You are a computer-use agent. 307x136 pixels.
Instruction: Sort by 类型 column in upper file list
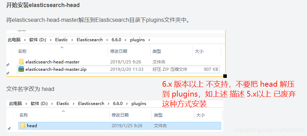pyautogui.click(x=157, y=51)
